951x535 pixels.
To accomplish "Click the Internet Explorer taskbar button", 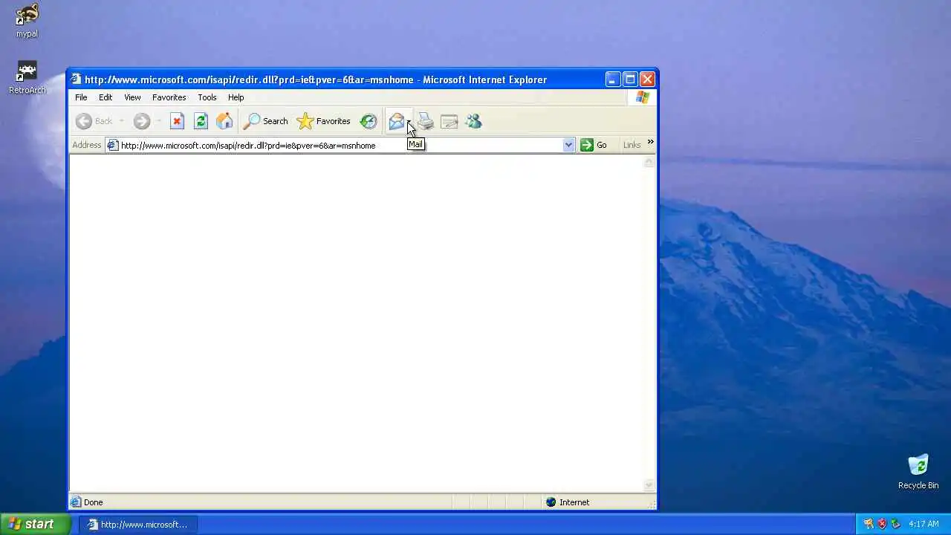I will (x=138, y=525).
